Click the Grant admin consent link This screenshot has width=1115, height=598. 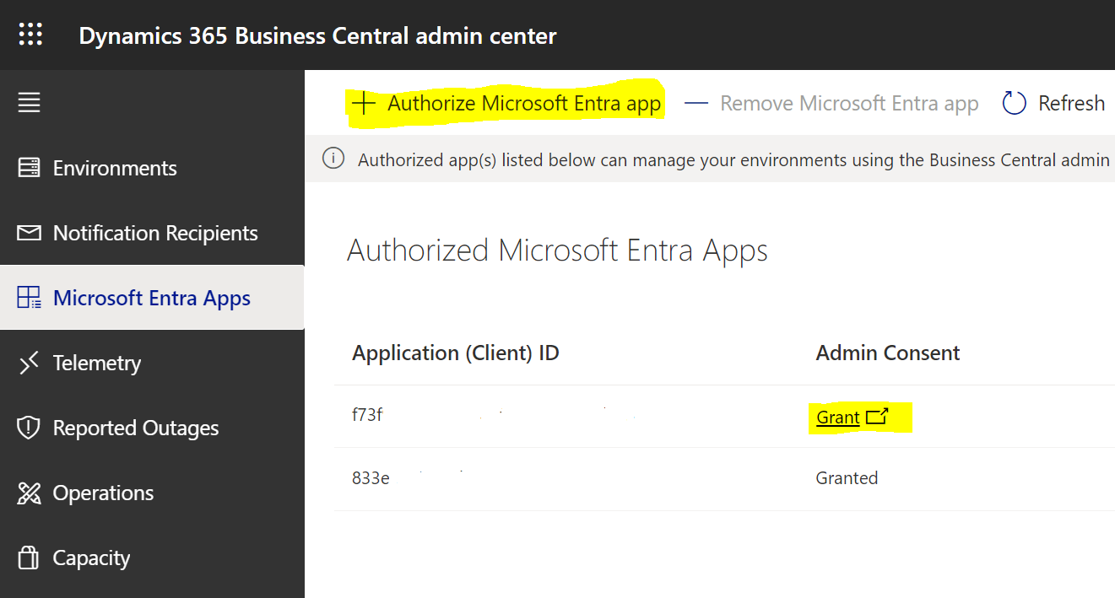pyautogui.click(x=838, y=418)
